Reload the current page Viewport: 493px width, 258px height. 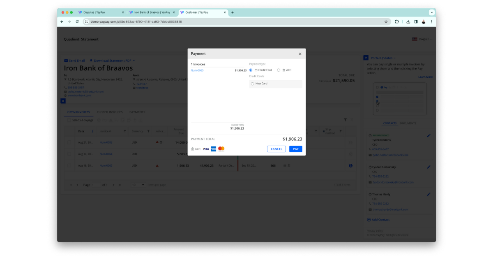point(77,22)
